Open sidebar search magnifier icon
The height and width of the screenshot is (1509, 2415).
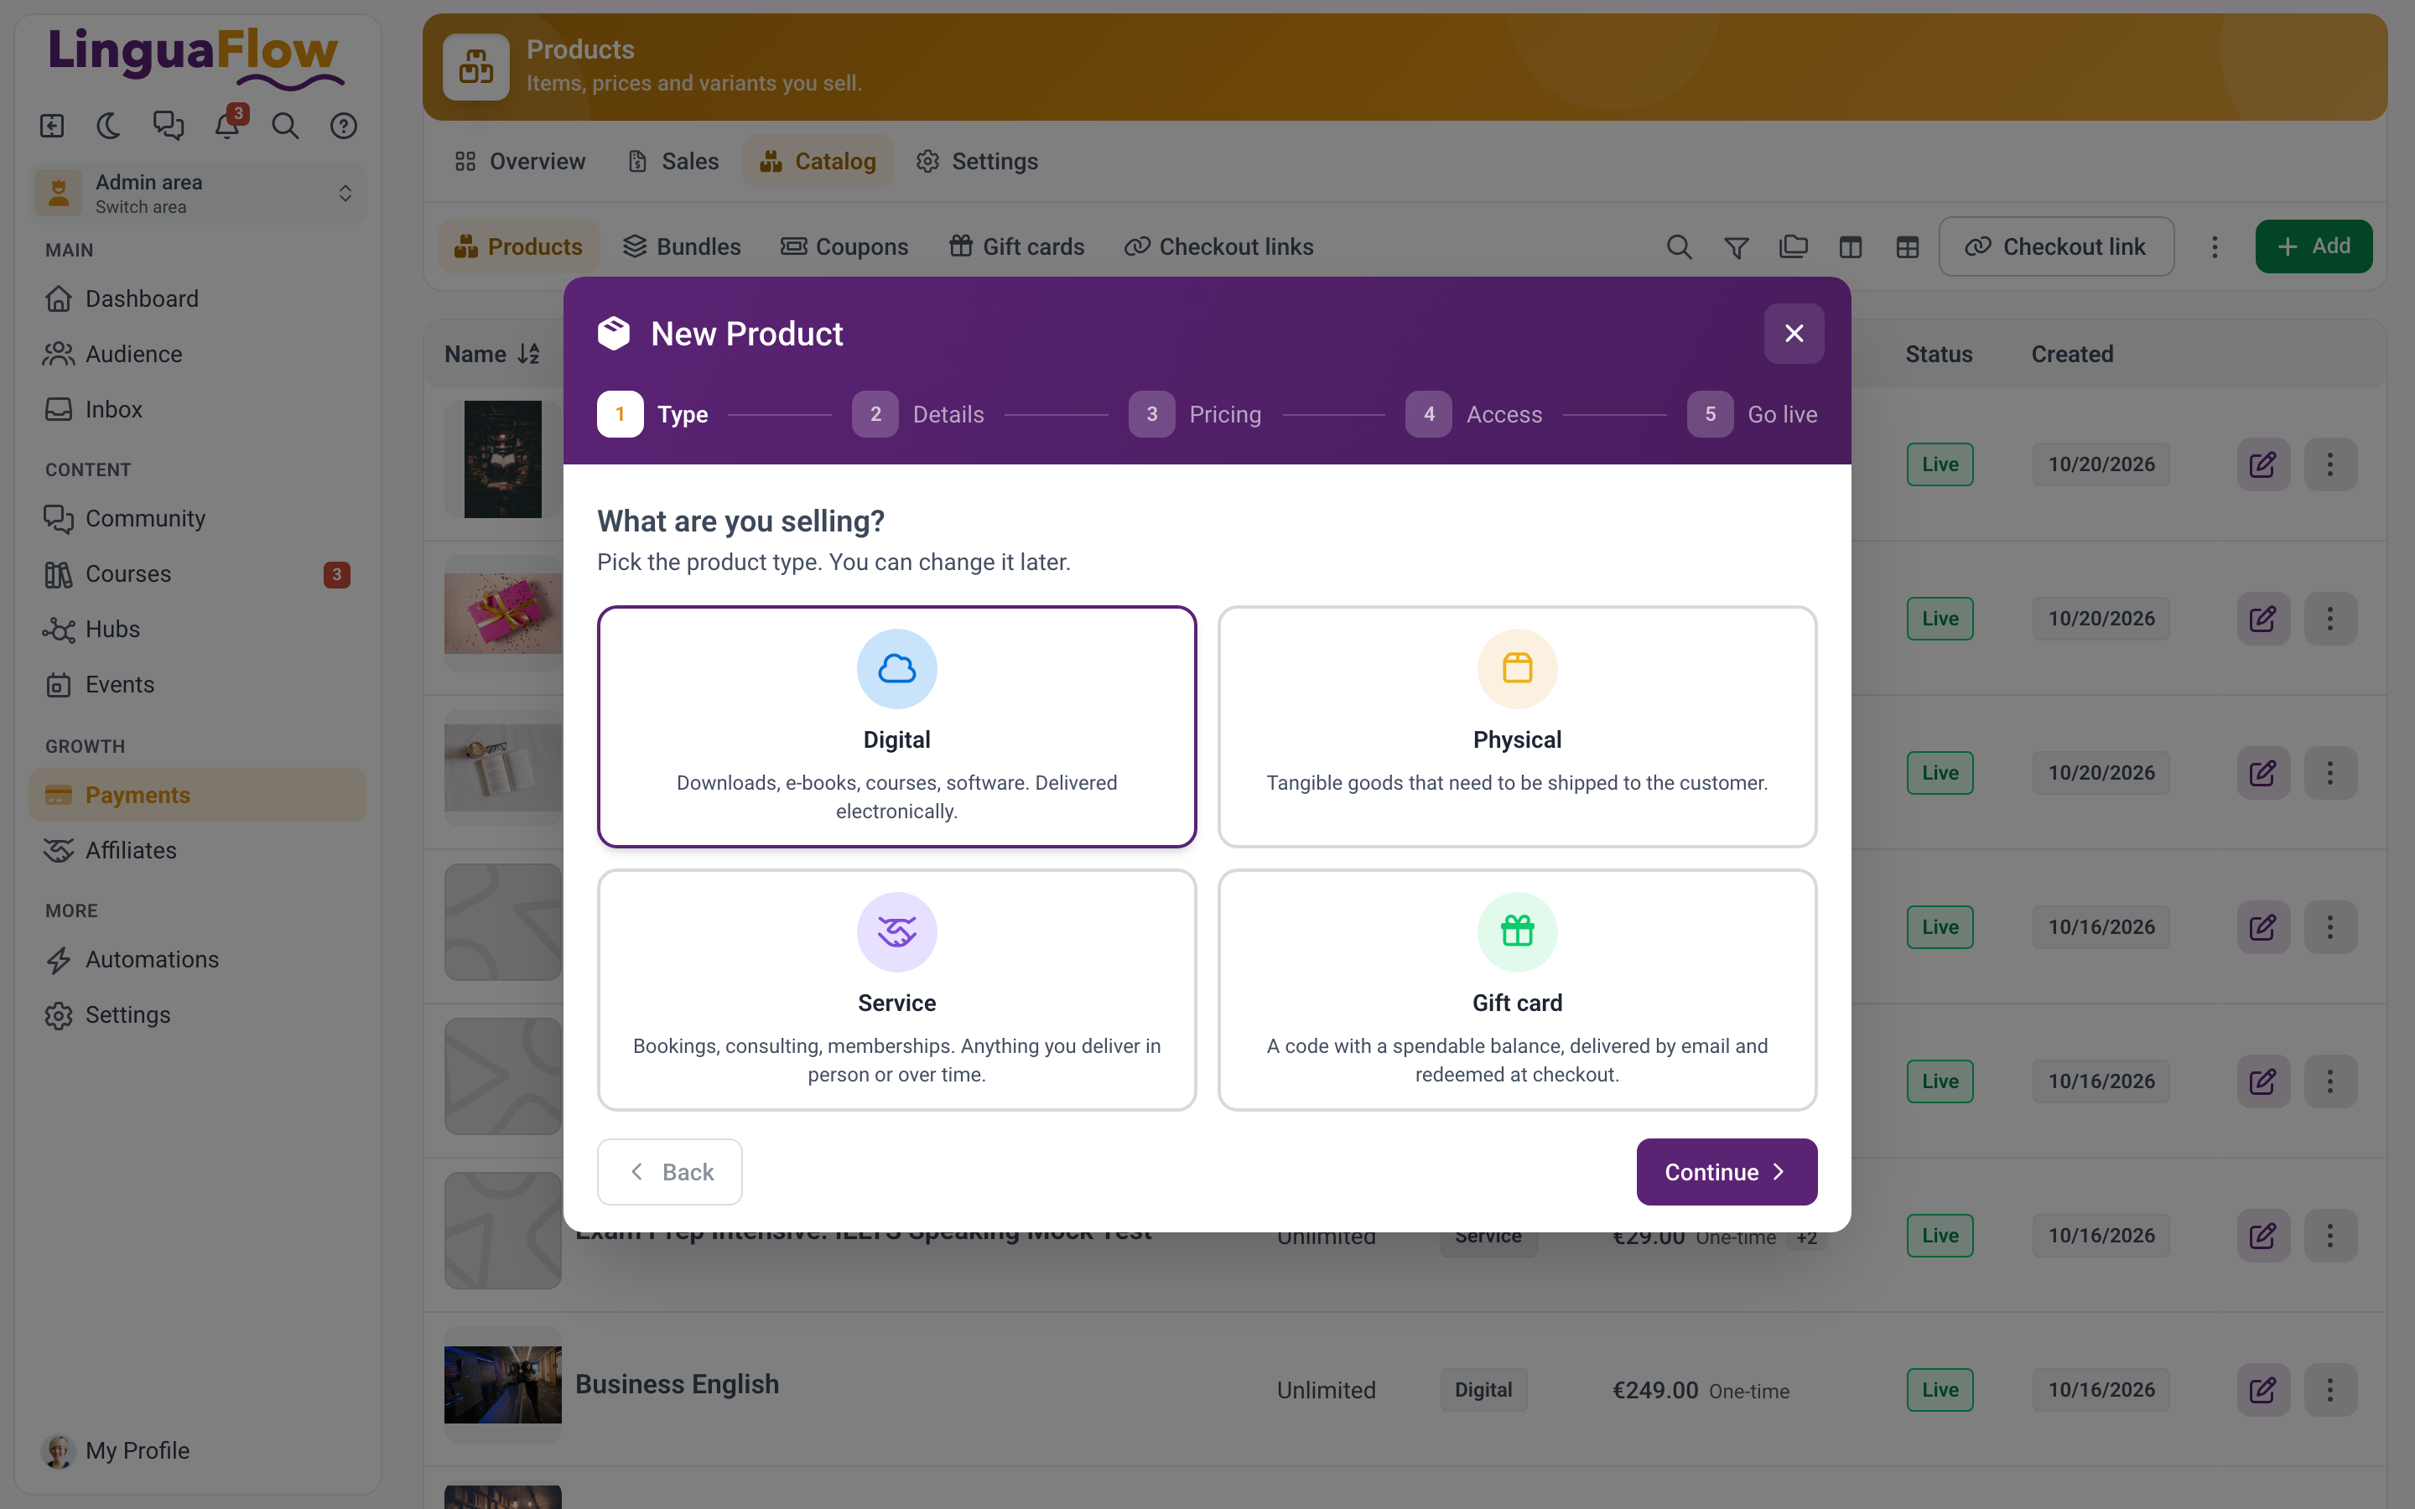pos(285,126)
